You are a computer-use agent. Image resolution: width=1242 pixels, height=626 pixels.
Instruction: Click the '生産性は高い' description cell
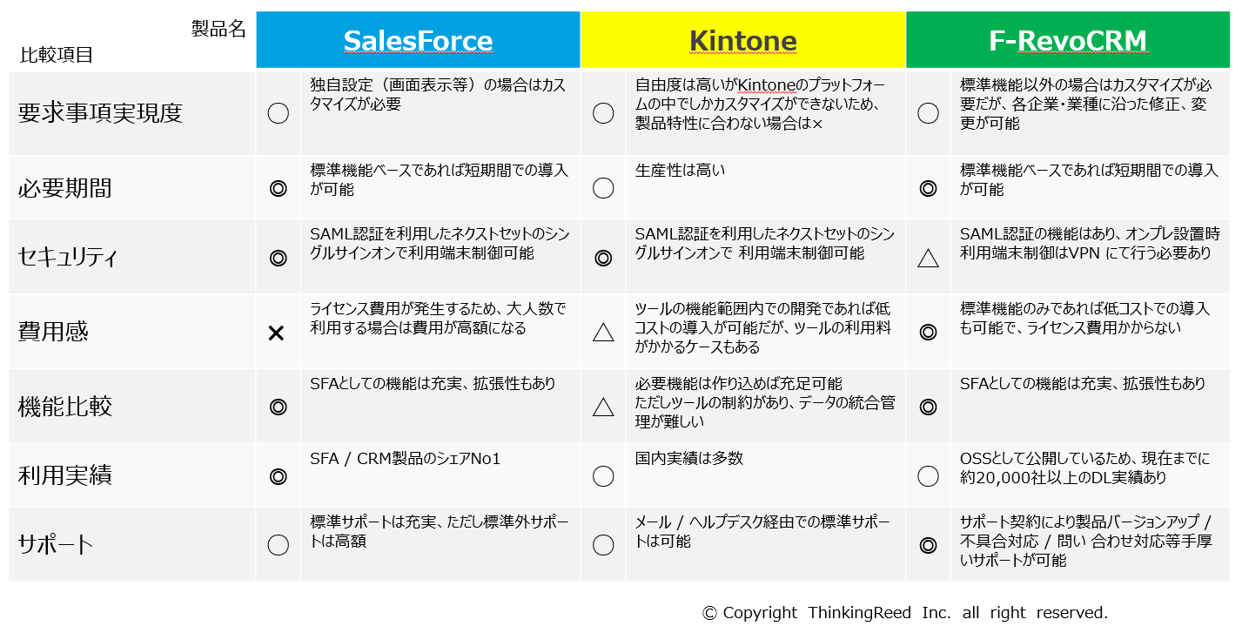click(680, 171)
